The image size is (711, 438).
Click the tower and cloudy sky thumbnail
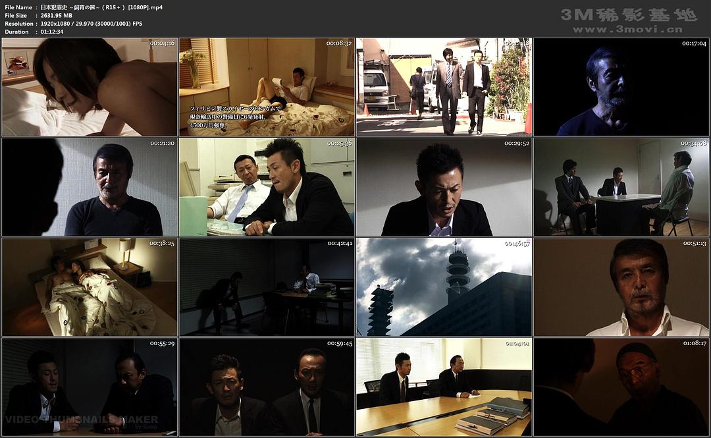(x=444, y=287)
